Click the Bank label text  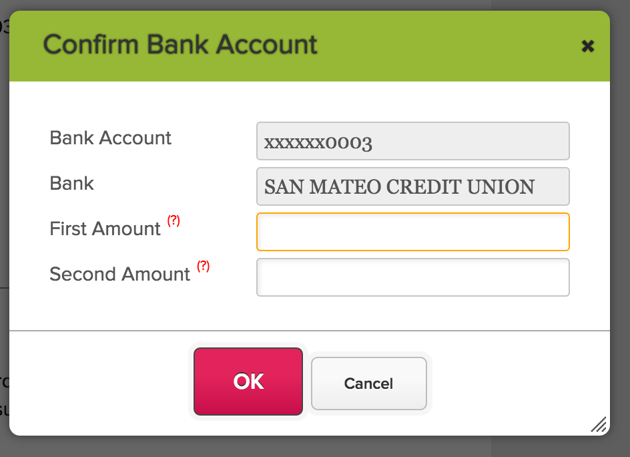point(71,184)
